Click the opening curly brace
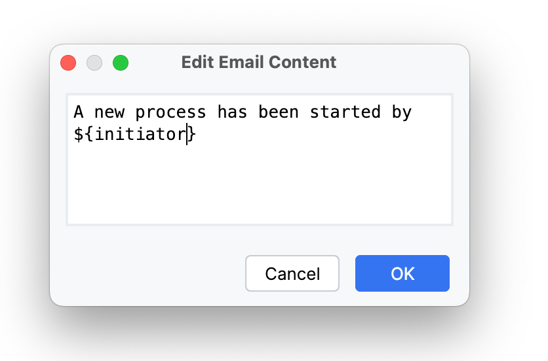Image resolution: width=548 pixels, height=361 pixels. point(89,135)
